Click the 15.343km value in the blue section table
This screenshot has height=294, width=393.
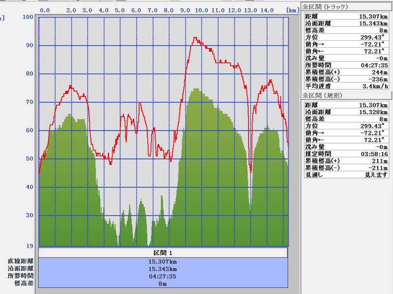click(163, 269)
